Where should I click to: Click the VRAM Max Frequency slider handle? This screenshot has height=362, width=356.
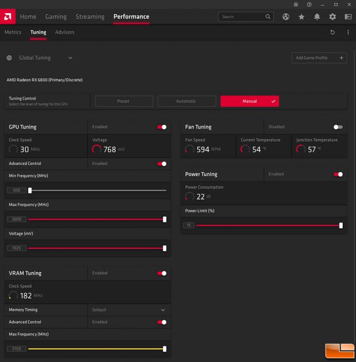coord(164,349)
